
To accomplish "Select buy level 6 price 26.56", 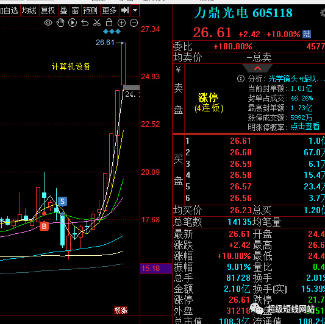I will point(241,198).
